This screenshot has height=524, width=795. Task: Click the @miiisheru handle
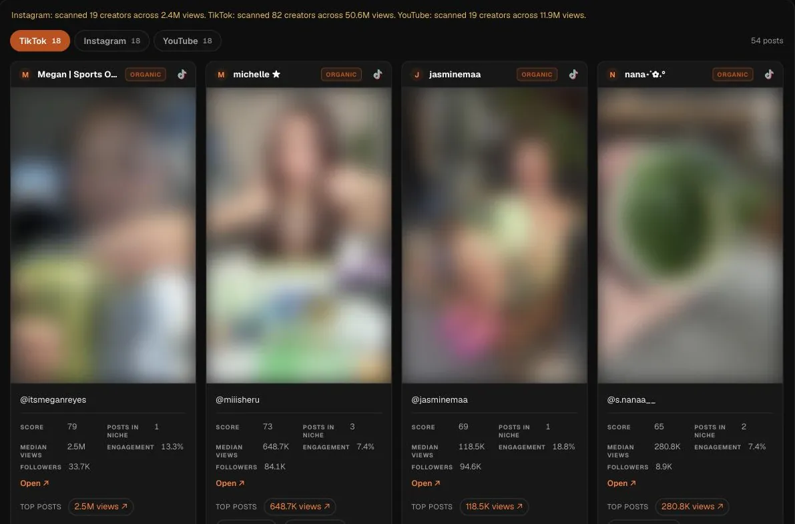point(237,399)
